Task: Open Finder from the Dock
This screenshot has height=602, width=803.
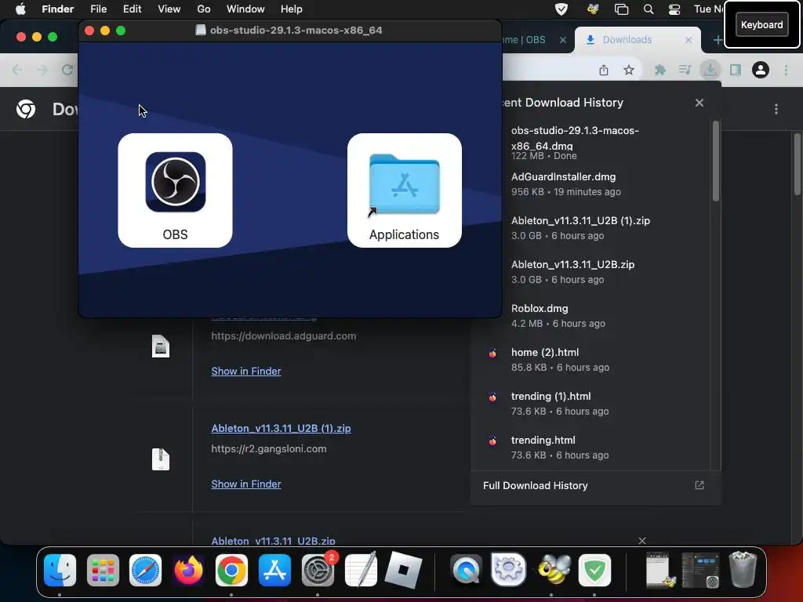Action: coord(60,570)
